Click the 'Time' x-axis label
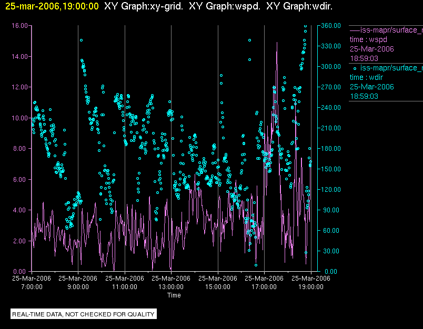Screen dimensions: 423x329 pyautogui.click(x=174, y=295)
